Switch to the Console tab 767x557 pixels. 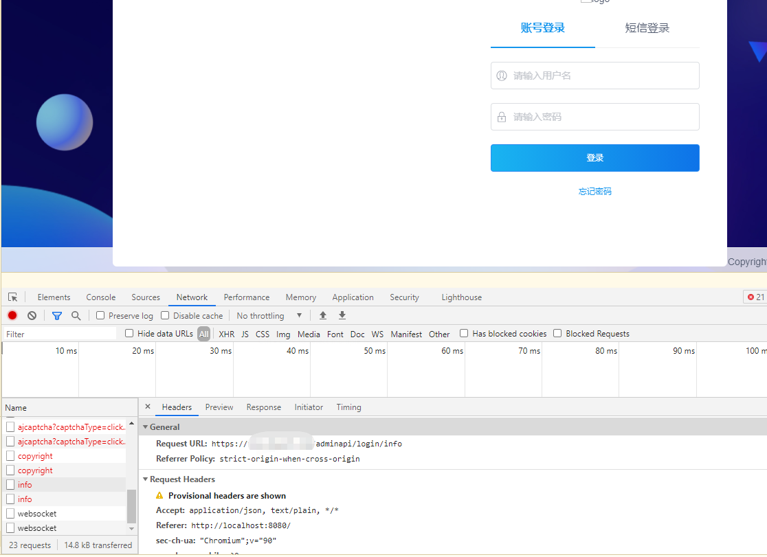point(101,297)
